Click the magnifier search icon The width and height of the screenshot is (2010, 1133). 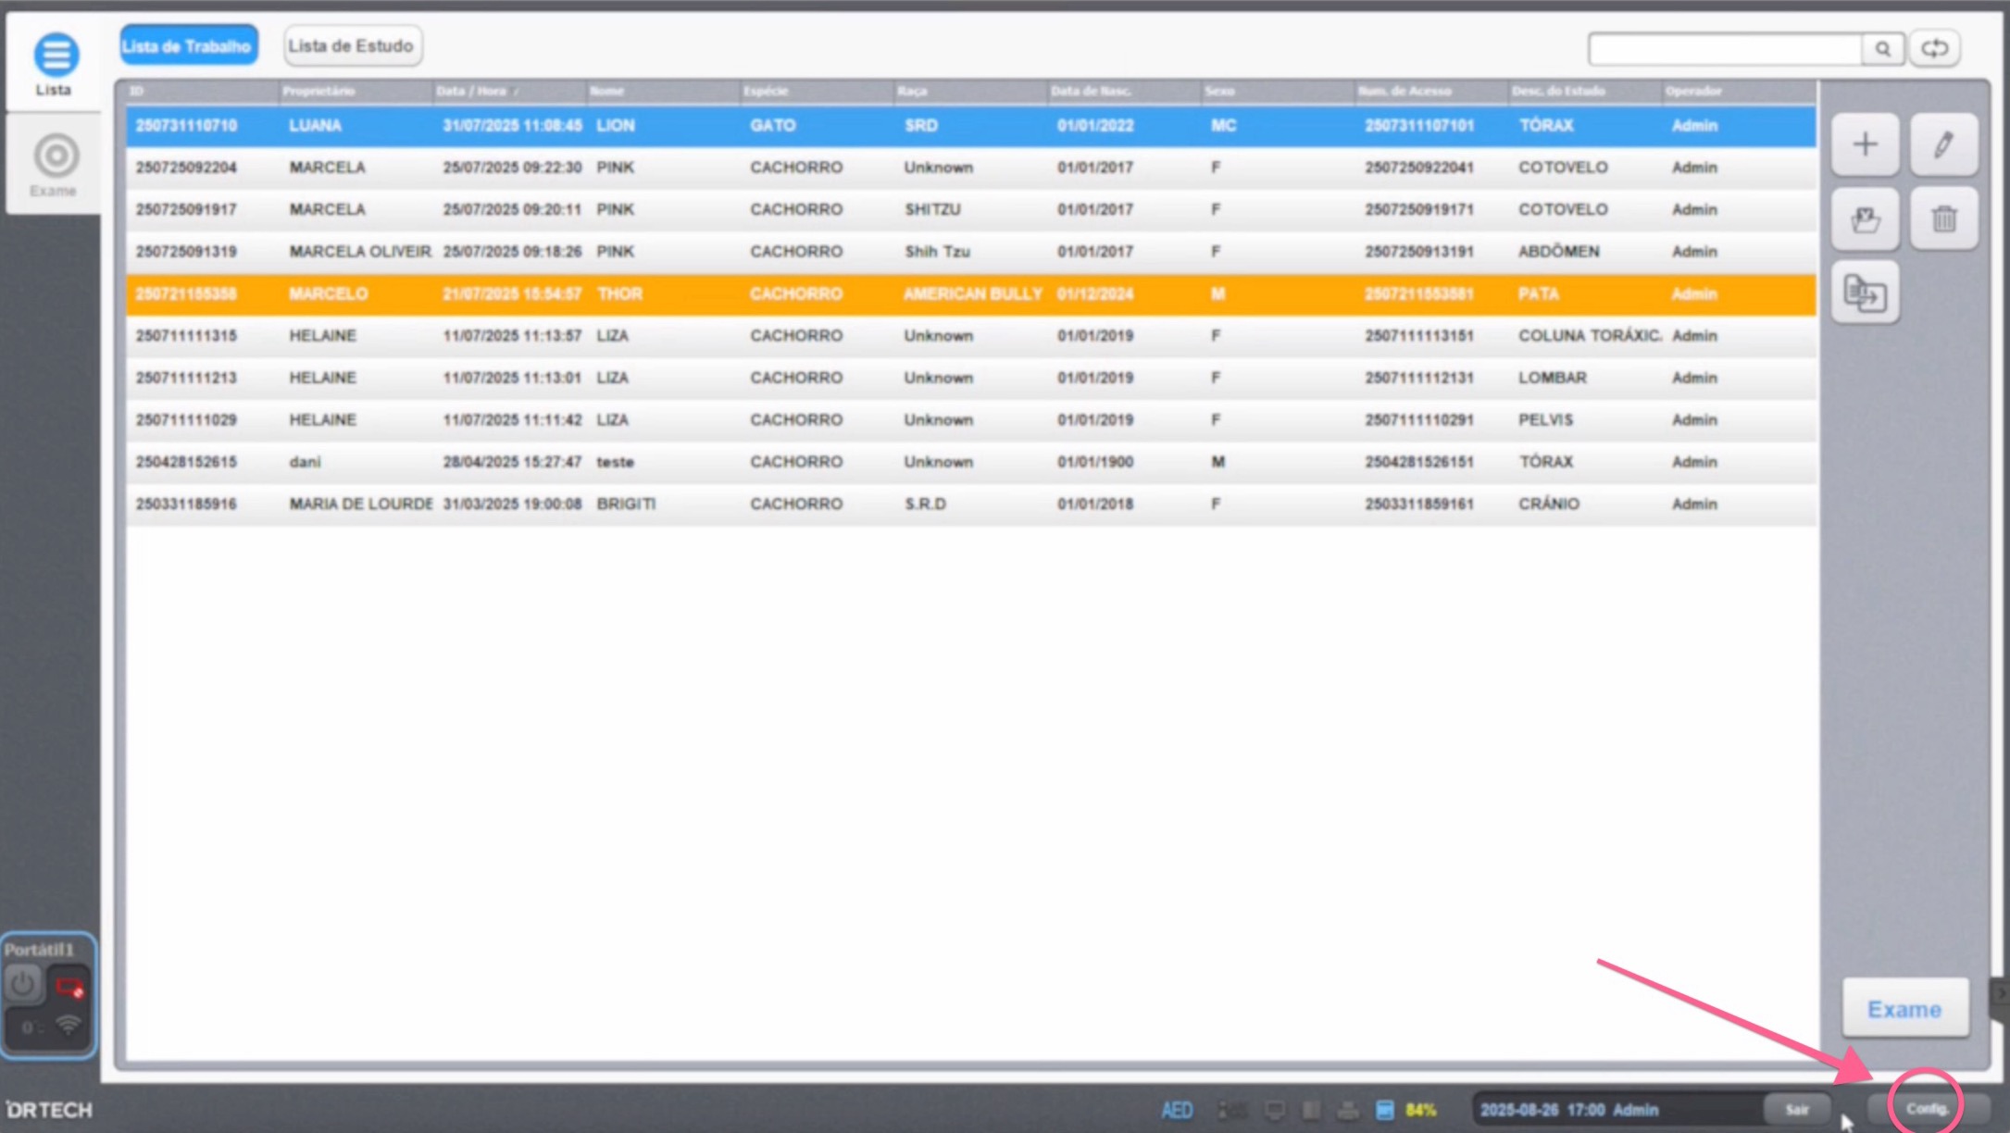[1882, 48]
